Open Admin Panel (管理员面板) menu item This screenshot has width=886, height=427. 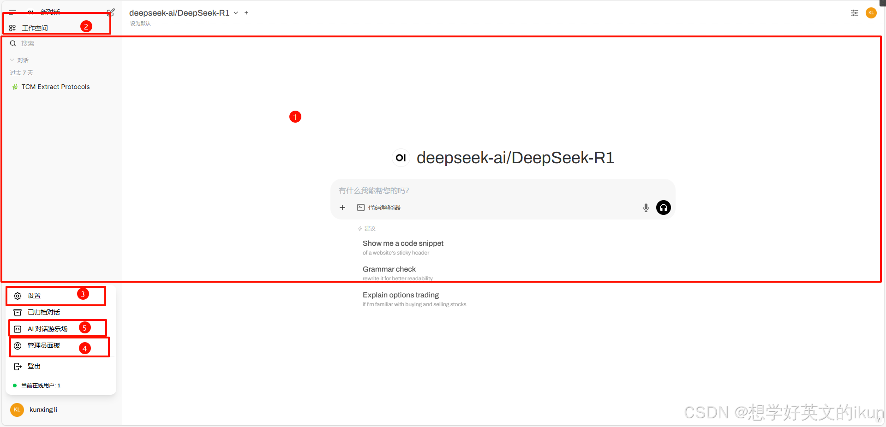(x=61, y=345)
